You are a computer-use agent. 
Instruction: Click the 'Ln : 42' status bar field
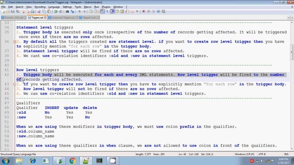[x=182, y=154]
